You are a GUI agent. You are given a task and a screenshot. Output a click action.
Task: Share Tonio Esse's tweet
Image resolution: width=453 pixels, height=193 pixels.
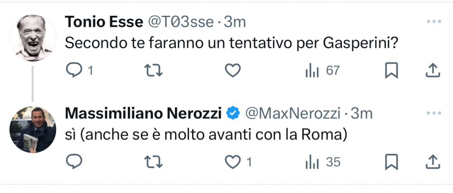pos(433,71)
